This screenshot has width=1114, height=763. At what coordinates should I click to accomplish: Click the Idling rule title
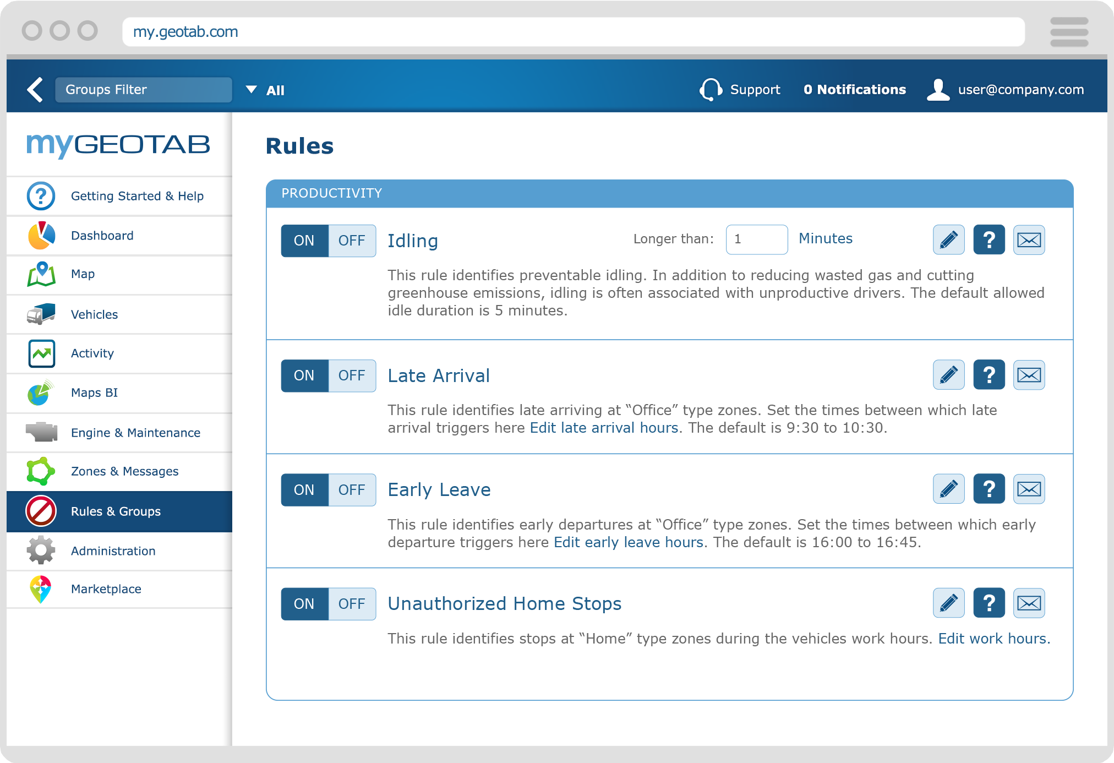pos(413,241)
